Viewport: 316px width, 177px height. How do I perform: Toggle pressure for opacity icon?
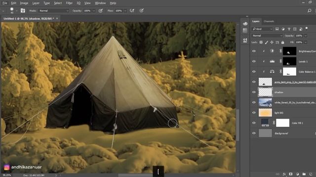(x=101, y=11)
